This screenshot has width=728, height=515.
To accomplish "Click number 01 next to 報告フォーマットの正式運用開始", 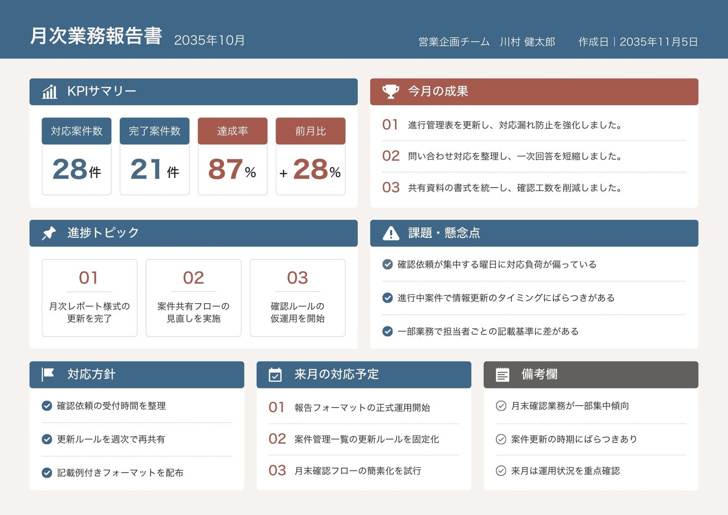I will point(276,408).
